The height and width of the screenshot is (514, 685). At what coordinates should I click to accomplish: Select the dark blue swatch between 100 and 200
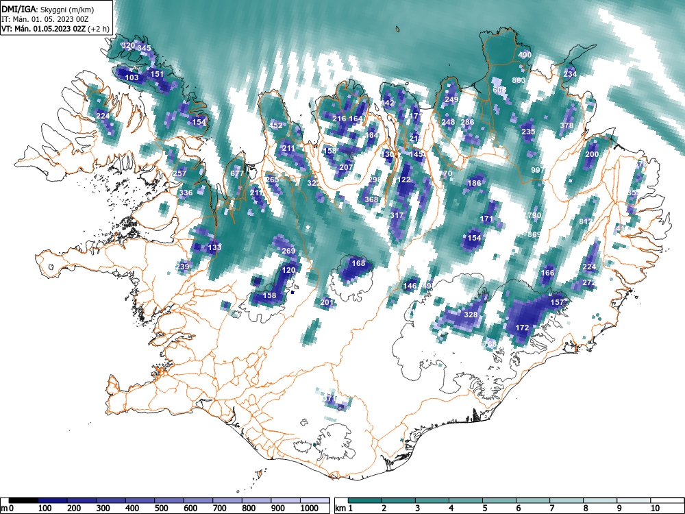point(53,500)
